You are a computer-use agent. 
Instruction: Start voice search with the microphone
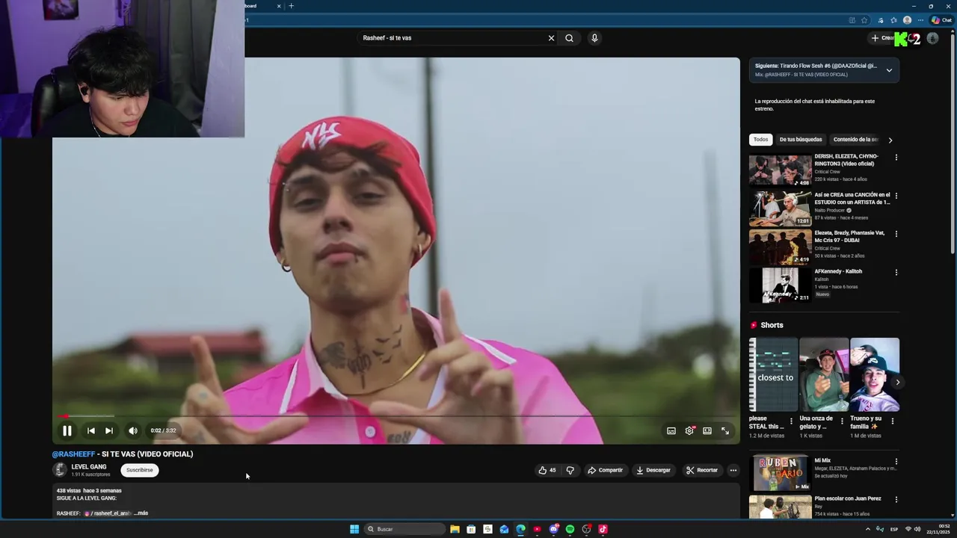[594, 38]
